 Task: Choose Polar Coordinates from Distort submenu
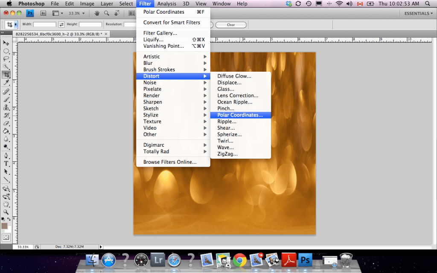click(x=240, y=115)
